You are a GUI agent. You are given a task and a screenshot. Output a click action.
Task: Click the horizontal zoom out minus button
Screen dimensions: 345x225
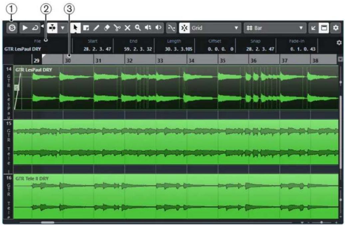point(308,223)
